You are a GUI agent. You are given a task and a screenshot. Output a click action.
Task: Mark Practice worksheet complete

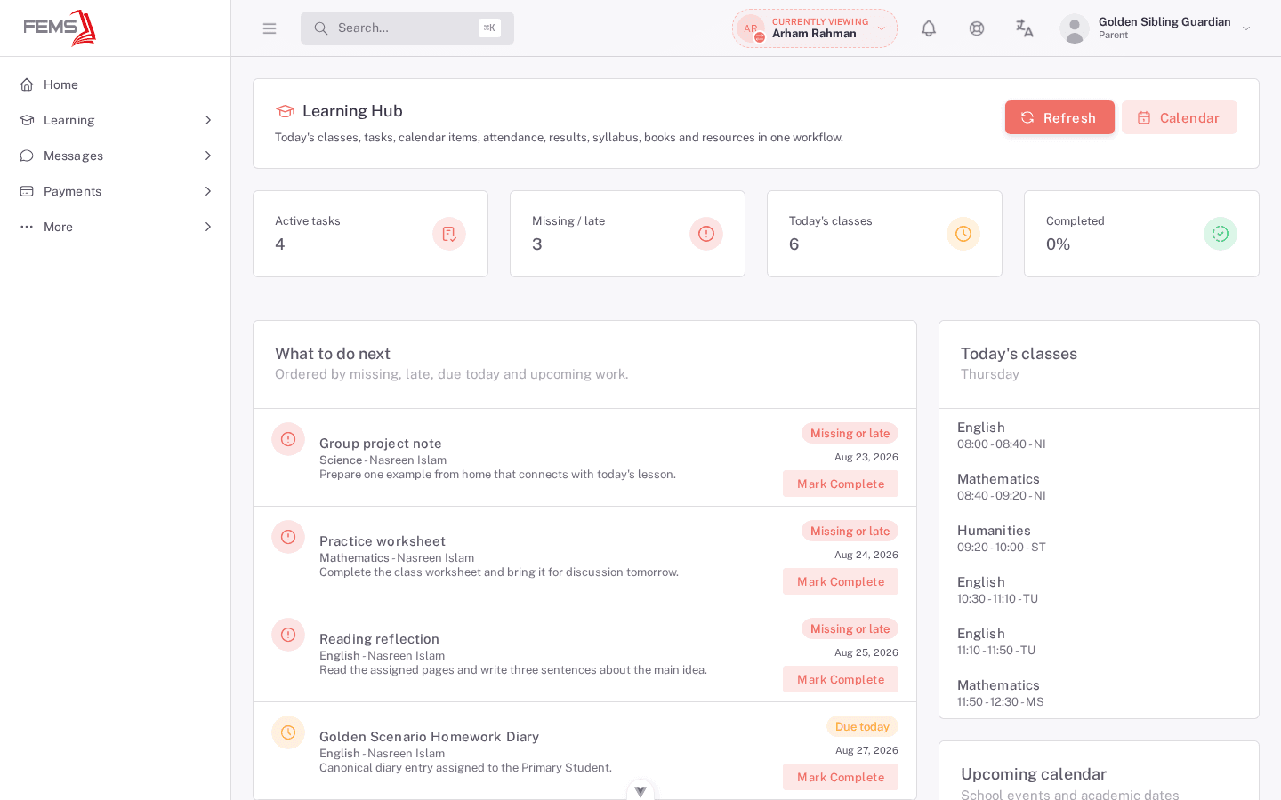pos(841,581)
